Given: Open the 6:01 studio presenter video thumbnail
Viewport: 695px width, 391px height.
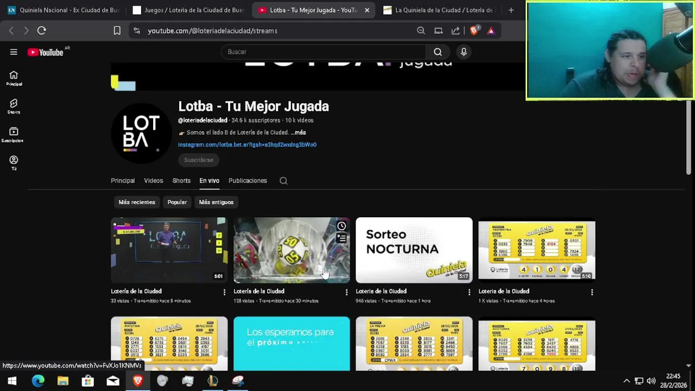Looking at the screenshot, I should click(x=169, y=250).
